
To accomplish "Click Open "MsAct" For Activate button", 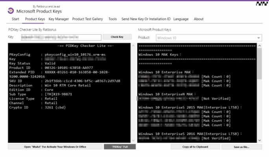I will (x=55, y=147).
